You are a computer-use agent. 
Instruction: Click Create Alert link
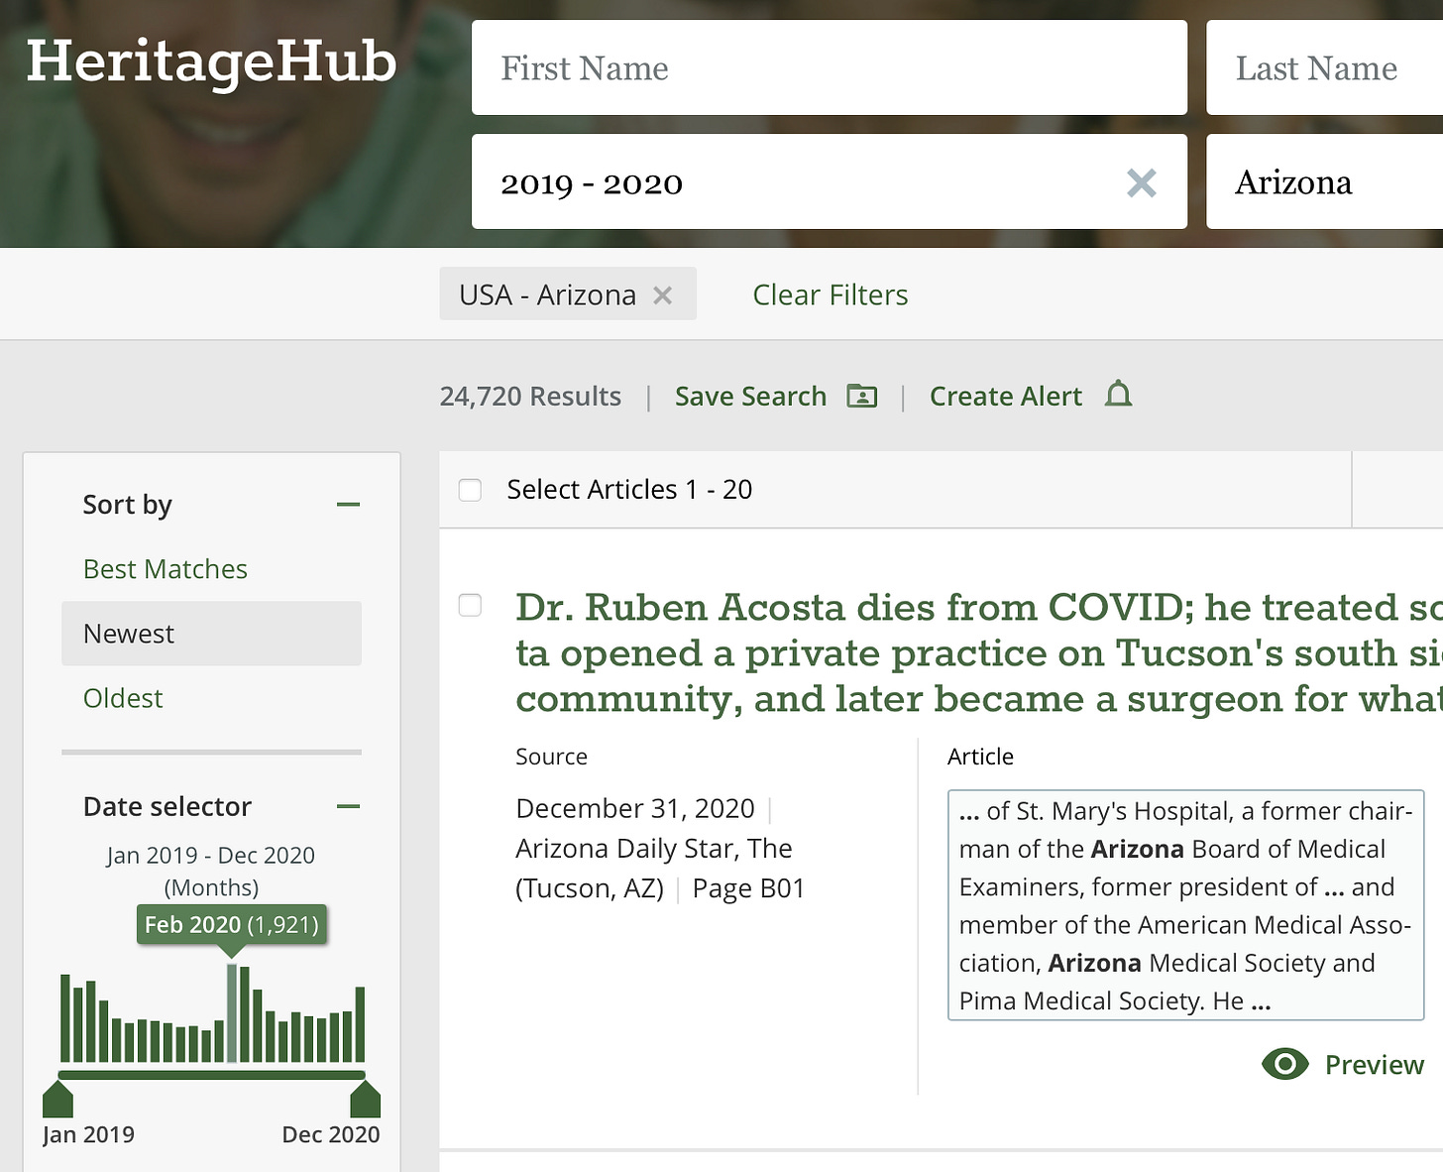pos(1005,396)
